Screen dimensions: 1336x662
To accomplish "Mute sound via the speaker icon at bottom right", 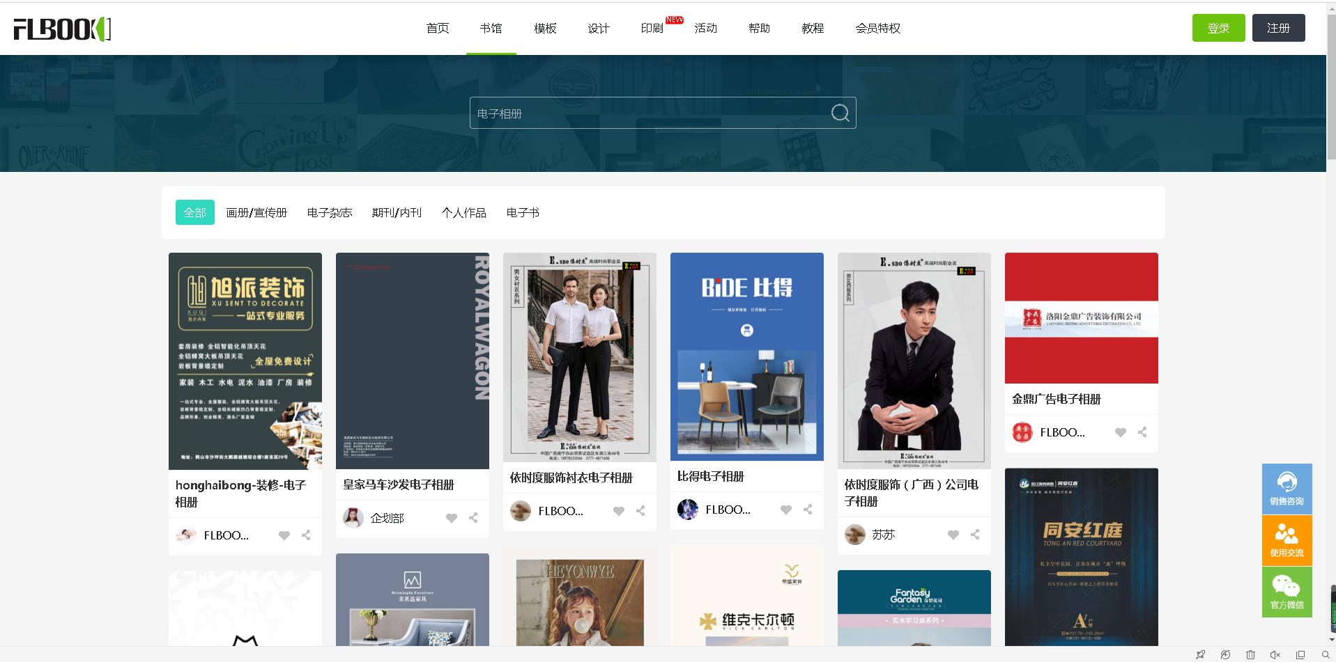I will coord(1274,654).
